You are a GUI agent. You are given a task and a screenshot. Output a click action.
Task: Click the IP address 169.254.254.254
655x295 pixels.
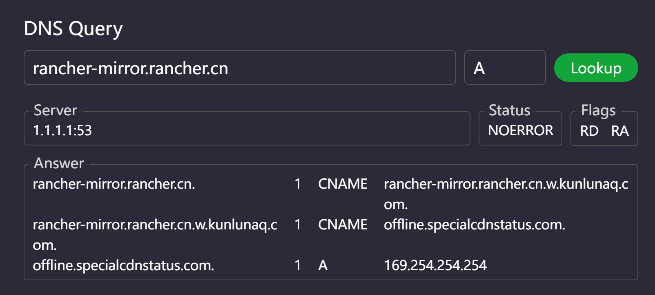(435, 265)
